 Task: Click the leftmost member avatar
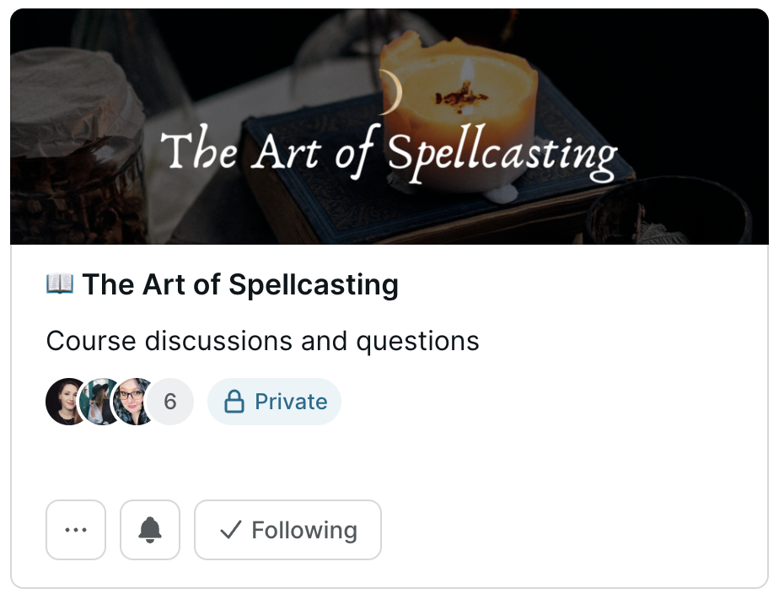coord(63,402)
